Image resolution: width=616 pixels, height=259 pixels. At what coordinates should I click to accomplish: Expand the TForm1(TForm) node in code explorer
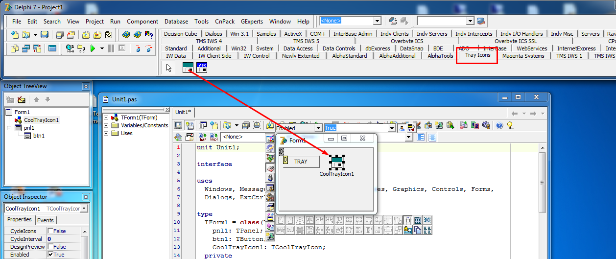106,118
